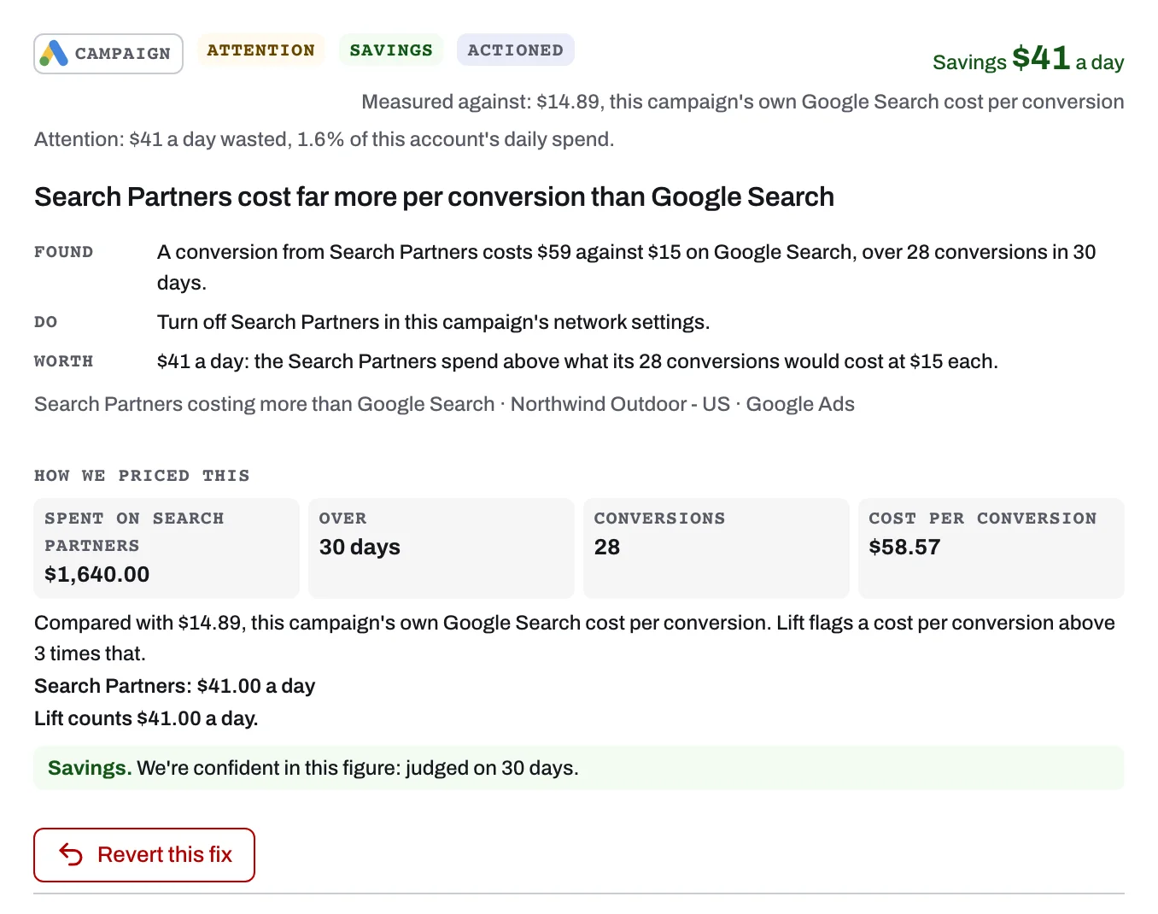Viewport: 1158px width, 914px height.
Task: Click the ATTENTION tag
Action: (x=260, y=50)
